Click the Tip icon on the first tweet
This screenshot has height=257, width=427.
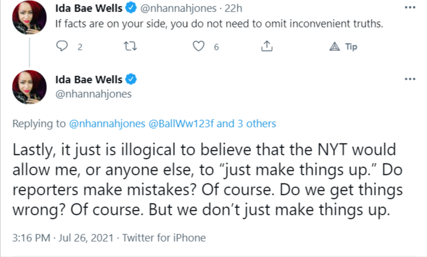pos(334,47)
